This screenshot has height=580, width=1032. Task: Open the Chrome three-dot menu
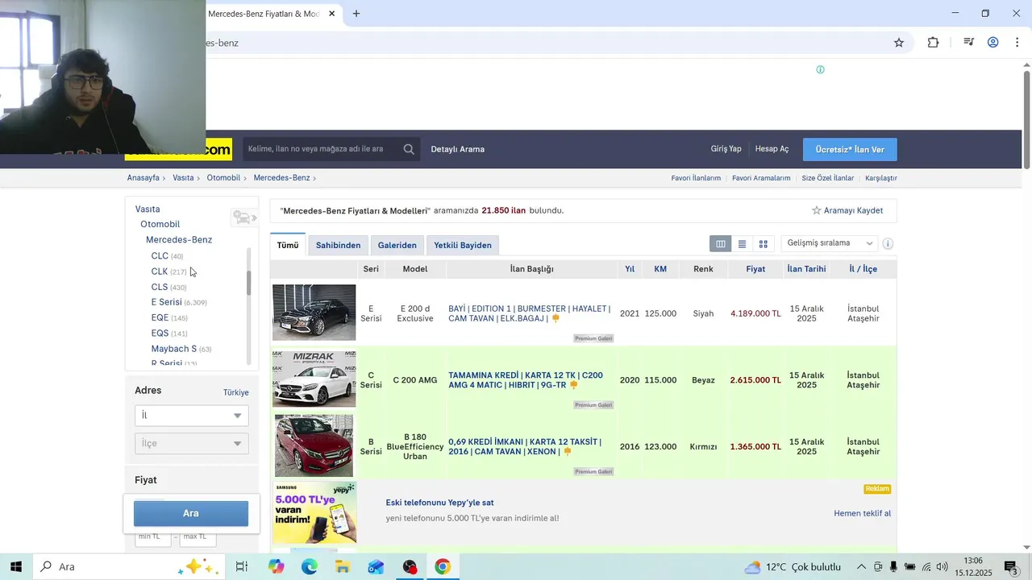[1017, 43]
